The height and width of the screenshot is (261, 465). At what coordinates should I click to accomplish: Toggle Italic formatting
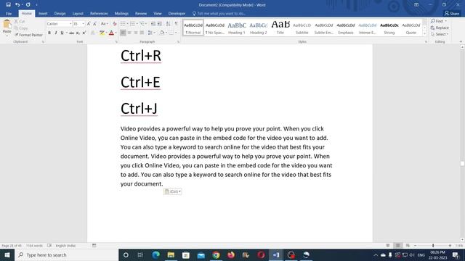55,33
